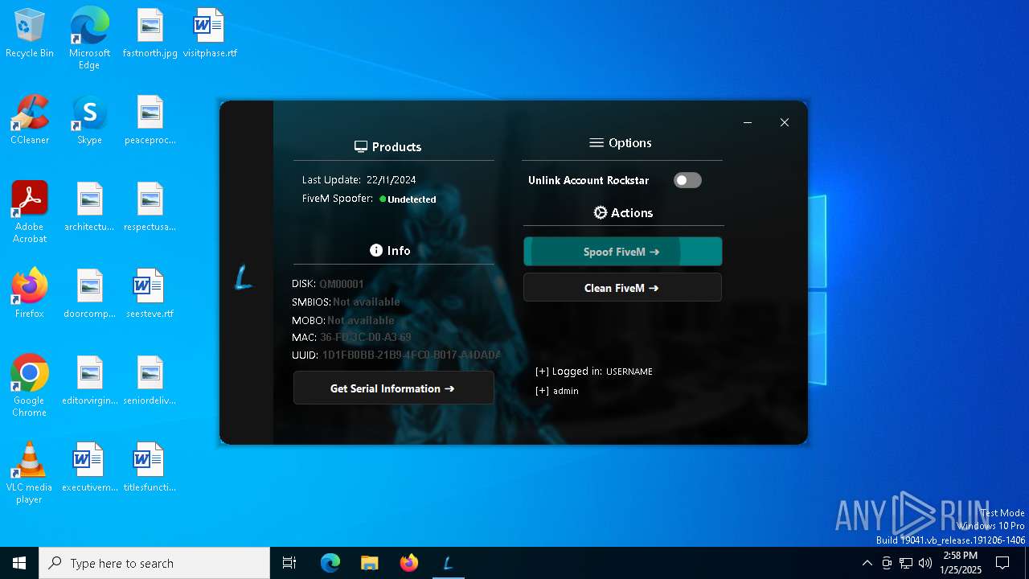
Task: Click Clean FiveM button
Action: pyautogui.click(x=622, y=288)
